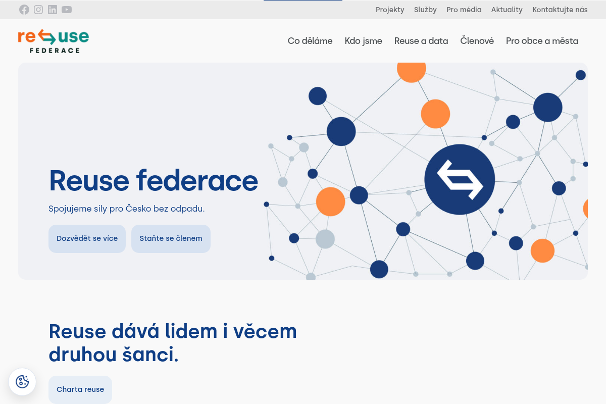The width and height of the screenshot is (606, 404).
Task: Go to Projekty in top bar
Action: 390,10
